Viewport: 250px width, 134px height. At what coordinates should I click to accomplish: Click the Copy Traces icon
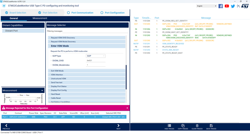tap(183, 126)
